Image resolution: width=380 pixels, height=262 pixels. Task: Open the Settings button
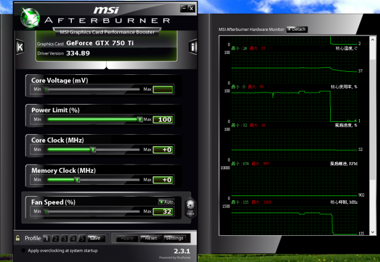click(x=174, y=238)
